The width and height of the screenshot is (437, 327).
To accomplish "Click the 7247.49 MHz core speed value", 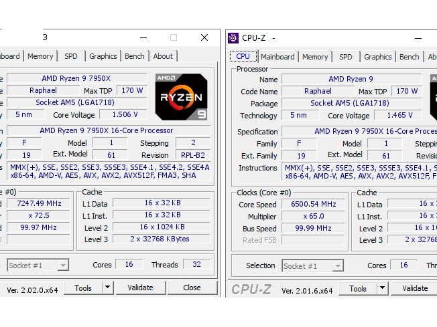I will tap(39, 203).
